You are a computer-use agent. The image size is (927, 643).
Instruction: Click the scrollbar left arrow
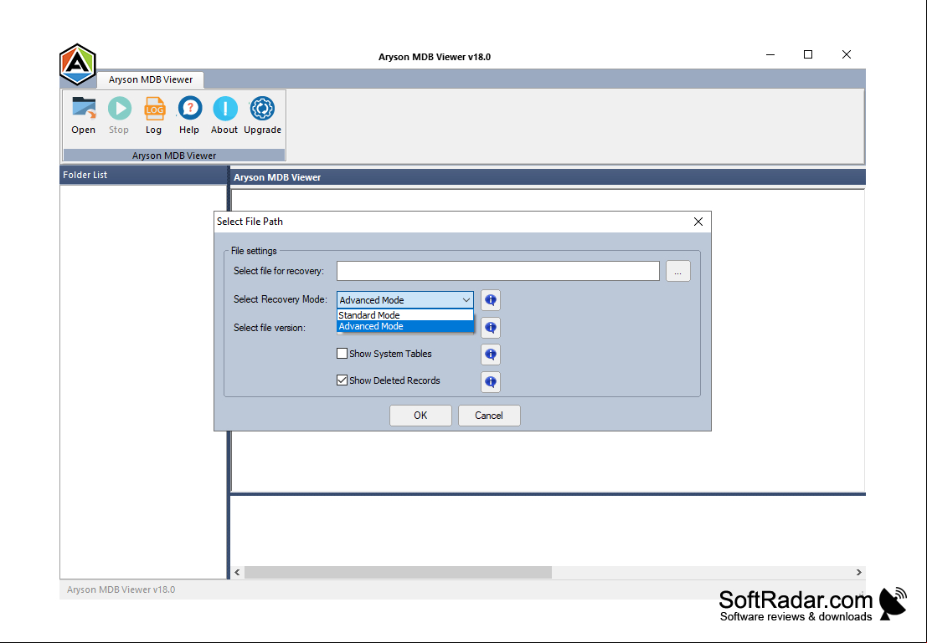(x=237, y=572)
